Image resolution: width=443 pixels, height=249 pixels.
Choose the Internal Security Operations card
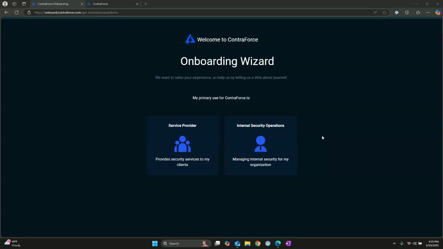coord(260,145)
